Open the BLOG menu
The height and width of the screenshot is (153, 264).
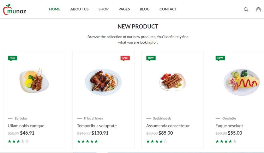point(145,9)
